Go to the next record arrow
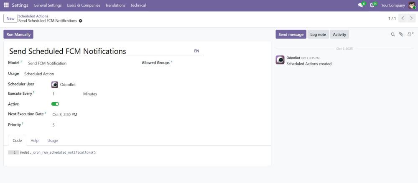 coord(412,18)
